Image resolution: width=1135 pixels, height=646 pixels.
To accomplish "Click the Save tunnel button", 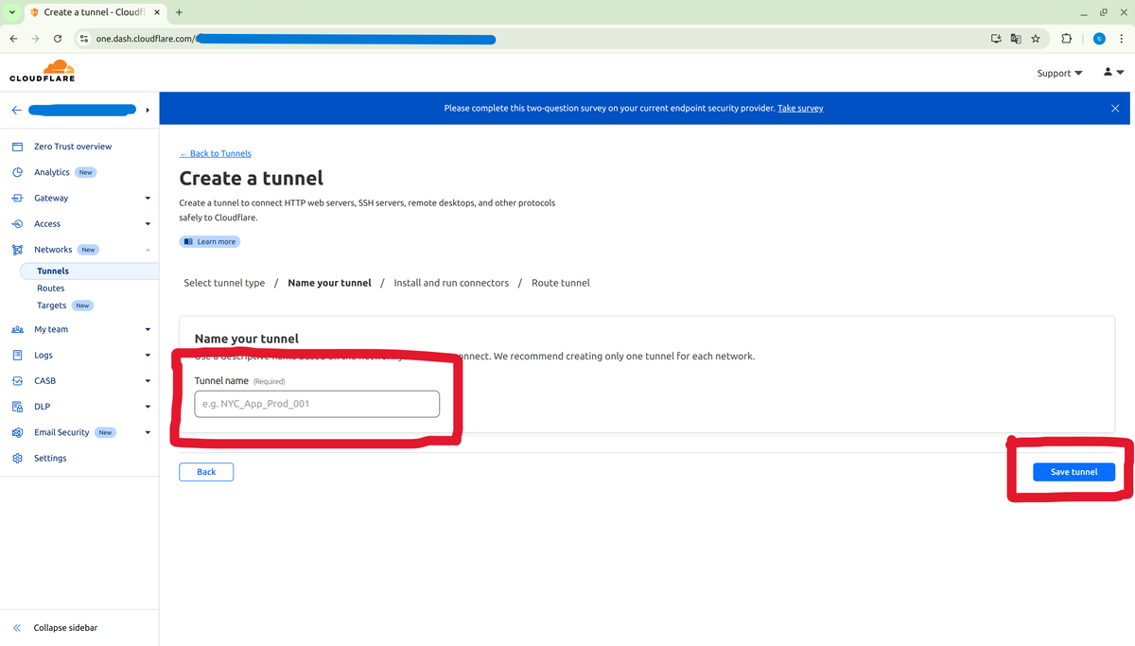I will point(1074,472).
